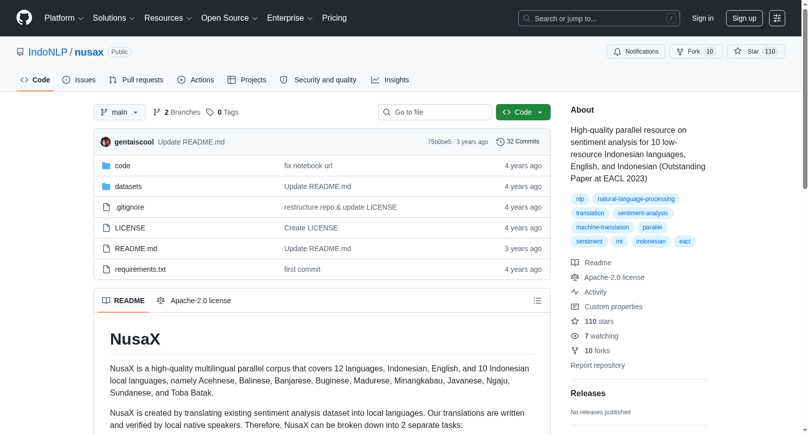The width and height of the screenshot is (809, 435).
Task: Expand the Resources menu
Action: coord(168,18)
